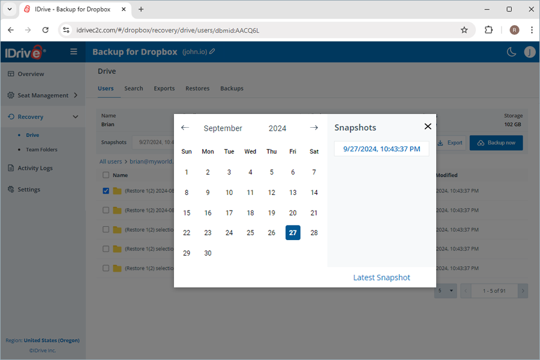The image size is (540, 360).
Task: Collapse the Recovery section
Action: (x=76, y=116)
